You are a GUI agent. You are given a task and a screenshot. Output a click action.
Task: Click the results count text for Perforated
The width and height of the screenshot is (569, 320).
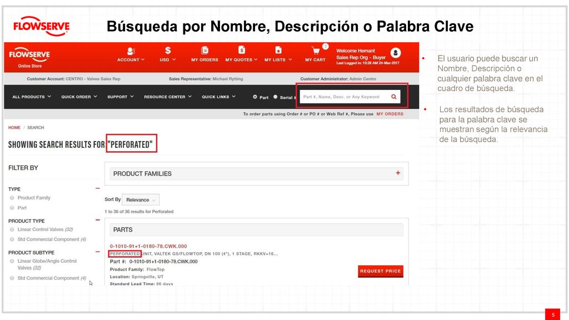coord(139,212)
